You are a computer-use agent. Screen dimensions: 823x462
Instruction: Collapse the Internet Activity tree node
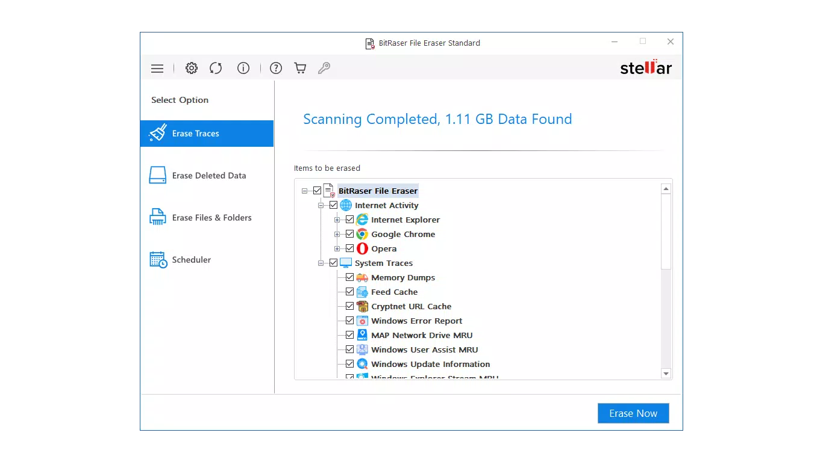pos(321,206)
